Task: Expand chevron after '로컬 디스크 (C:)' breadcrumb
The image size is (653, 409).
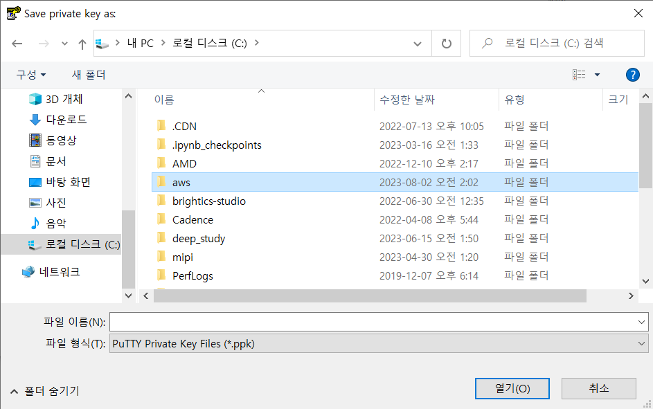Action: click(x=256, y=42)
